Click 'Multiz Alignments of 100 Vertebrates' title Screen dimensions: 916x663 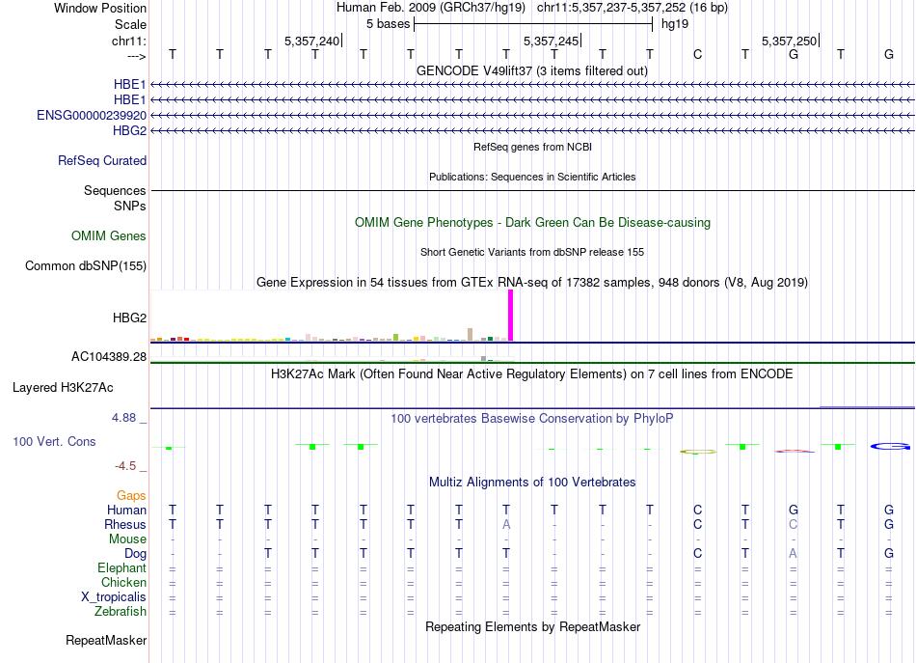532,483
